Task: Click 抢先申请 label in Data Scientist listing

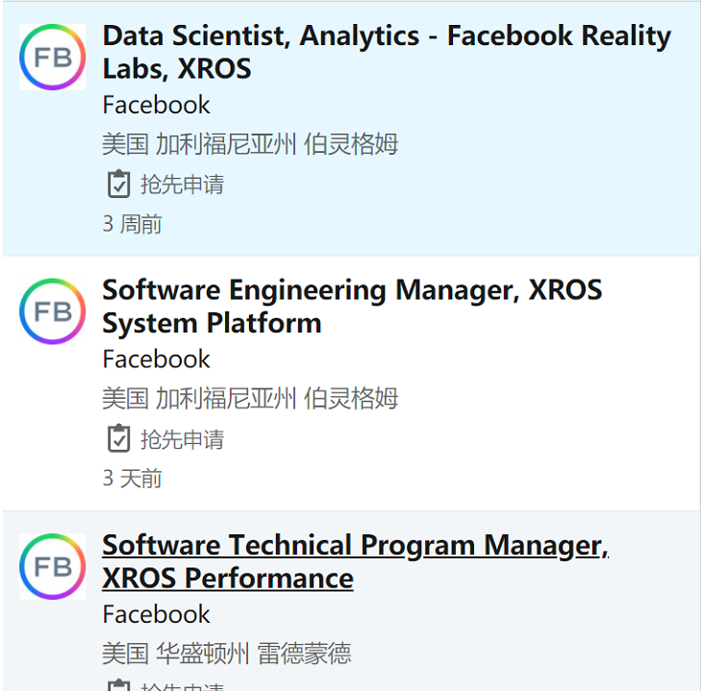Action: point(183,185)
